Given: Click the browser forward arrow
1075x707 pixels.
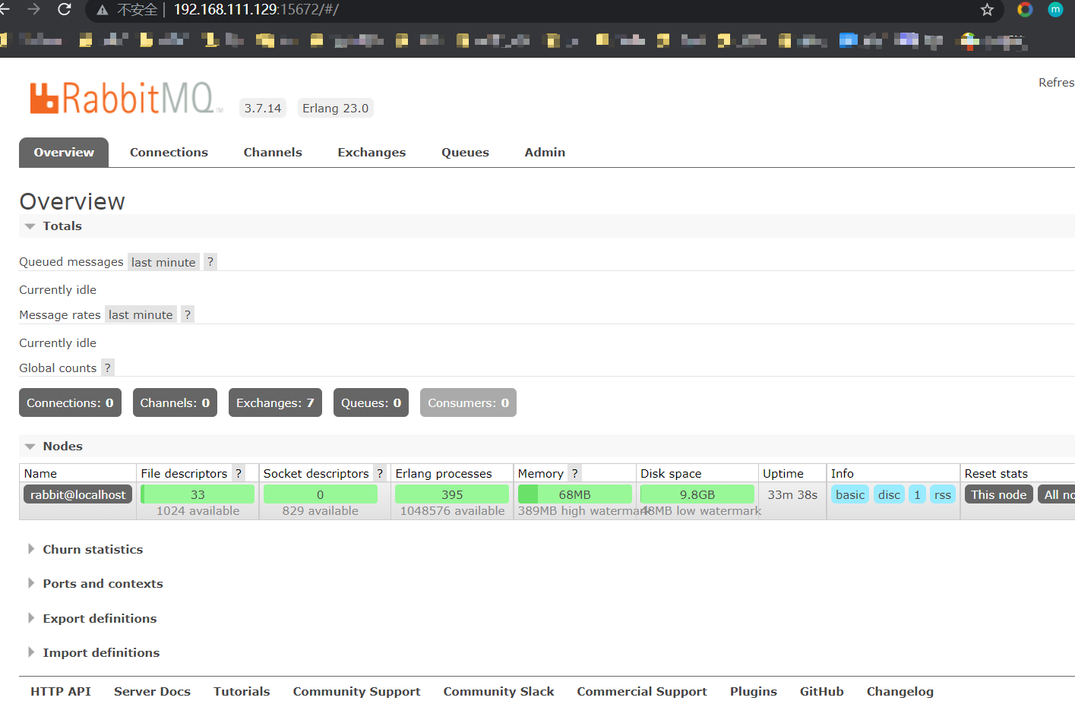Looking at the screenshot, I should pos(33,9).
